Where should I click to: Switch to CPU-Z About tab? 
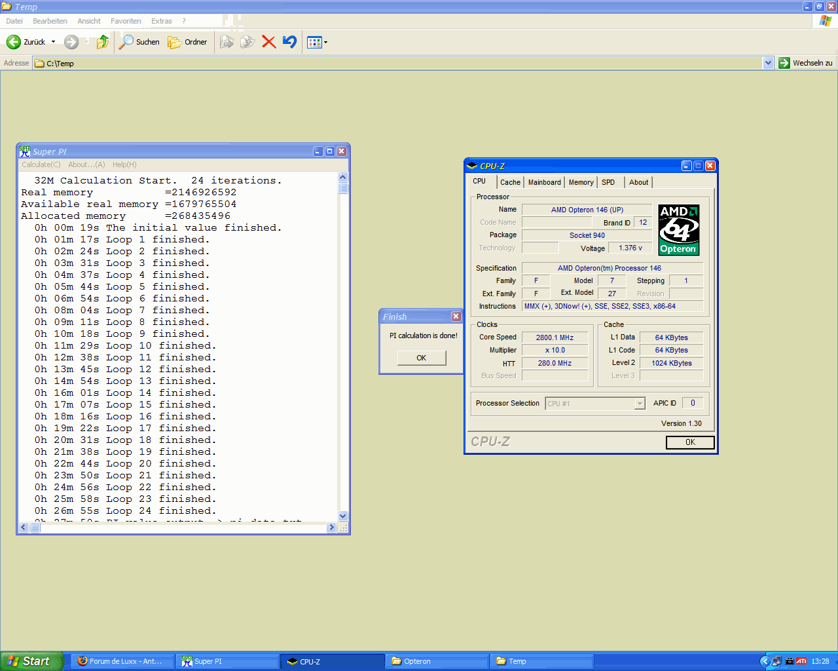tap(639, 182)
